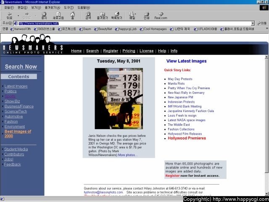This screenshot has width=269, height=202.
Task: Click the Search Now sidebar link
Action: click(x=21, y=66)
